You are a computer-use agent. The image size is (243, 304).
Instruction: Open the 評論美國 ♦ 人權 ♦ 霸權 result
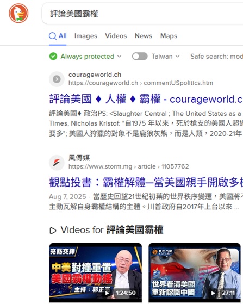pos(146,99)
